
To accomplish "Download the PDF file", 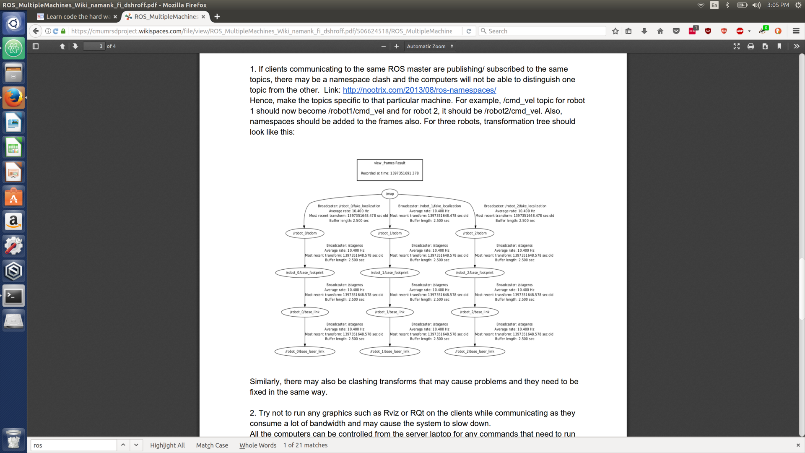I will 765,46.
